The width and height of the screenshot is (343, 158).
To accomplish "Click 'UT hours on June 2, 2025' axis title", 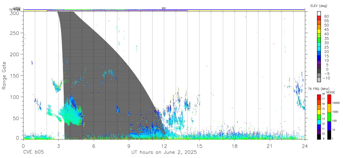I will (x=164, y=152).
